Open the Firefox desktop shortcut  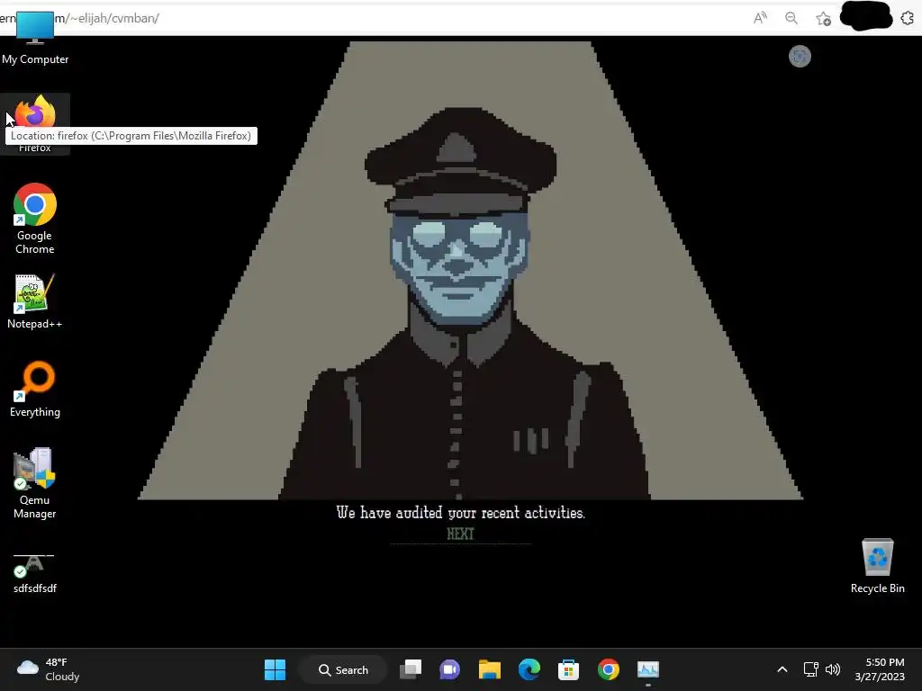pos(35,124)
